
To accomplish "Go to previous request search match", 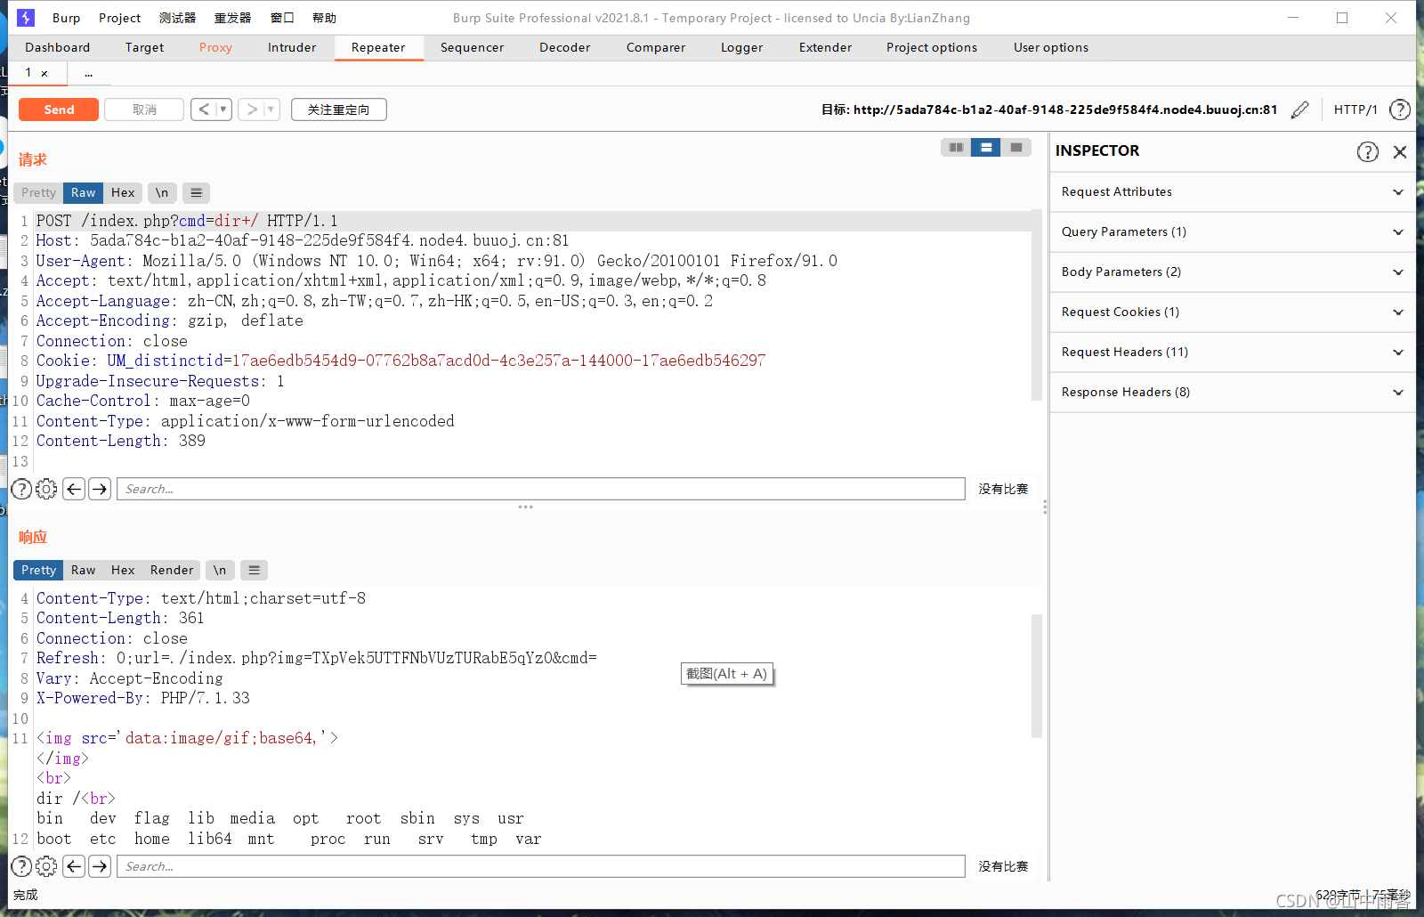I will (75, 489).
